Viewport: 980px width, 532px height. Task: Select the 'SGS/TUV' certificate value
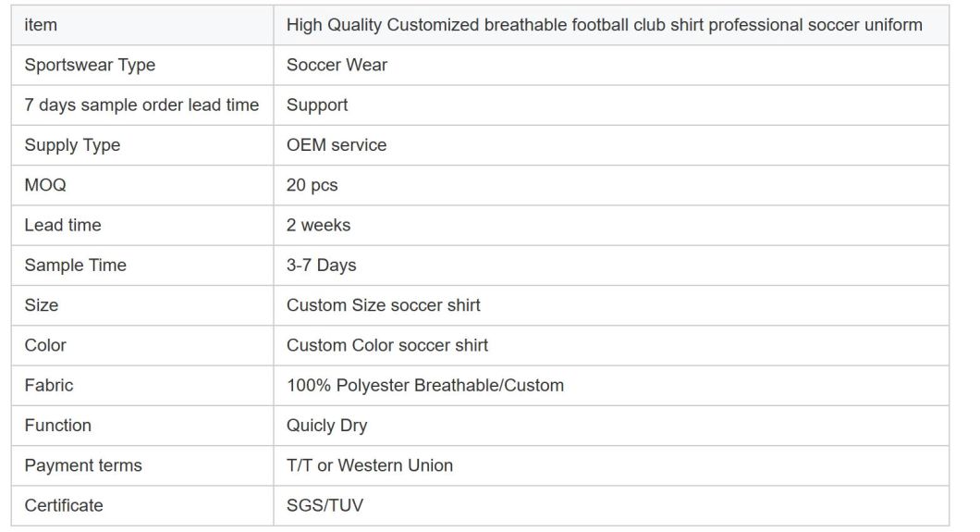click(325, 505)
